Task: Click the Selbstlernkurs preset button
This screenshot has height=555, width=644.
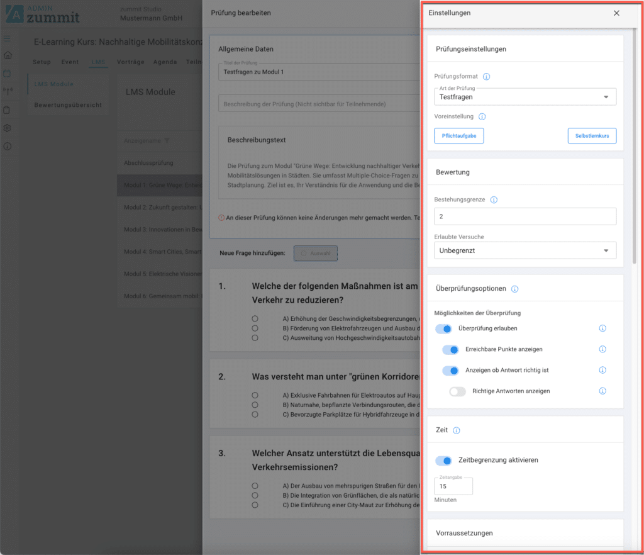Action: [x=592, y=136]
